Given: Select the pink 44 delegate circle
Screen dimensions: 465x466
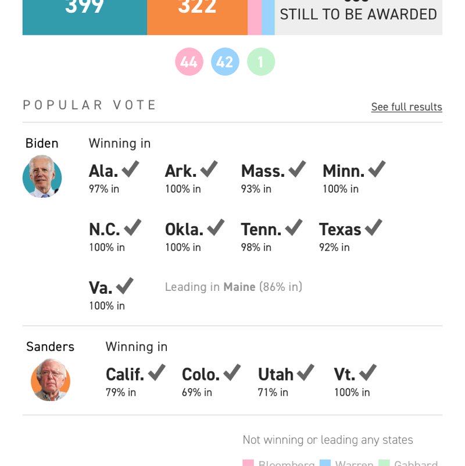Looking at the screenshot, I should 189,62.
